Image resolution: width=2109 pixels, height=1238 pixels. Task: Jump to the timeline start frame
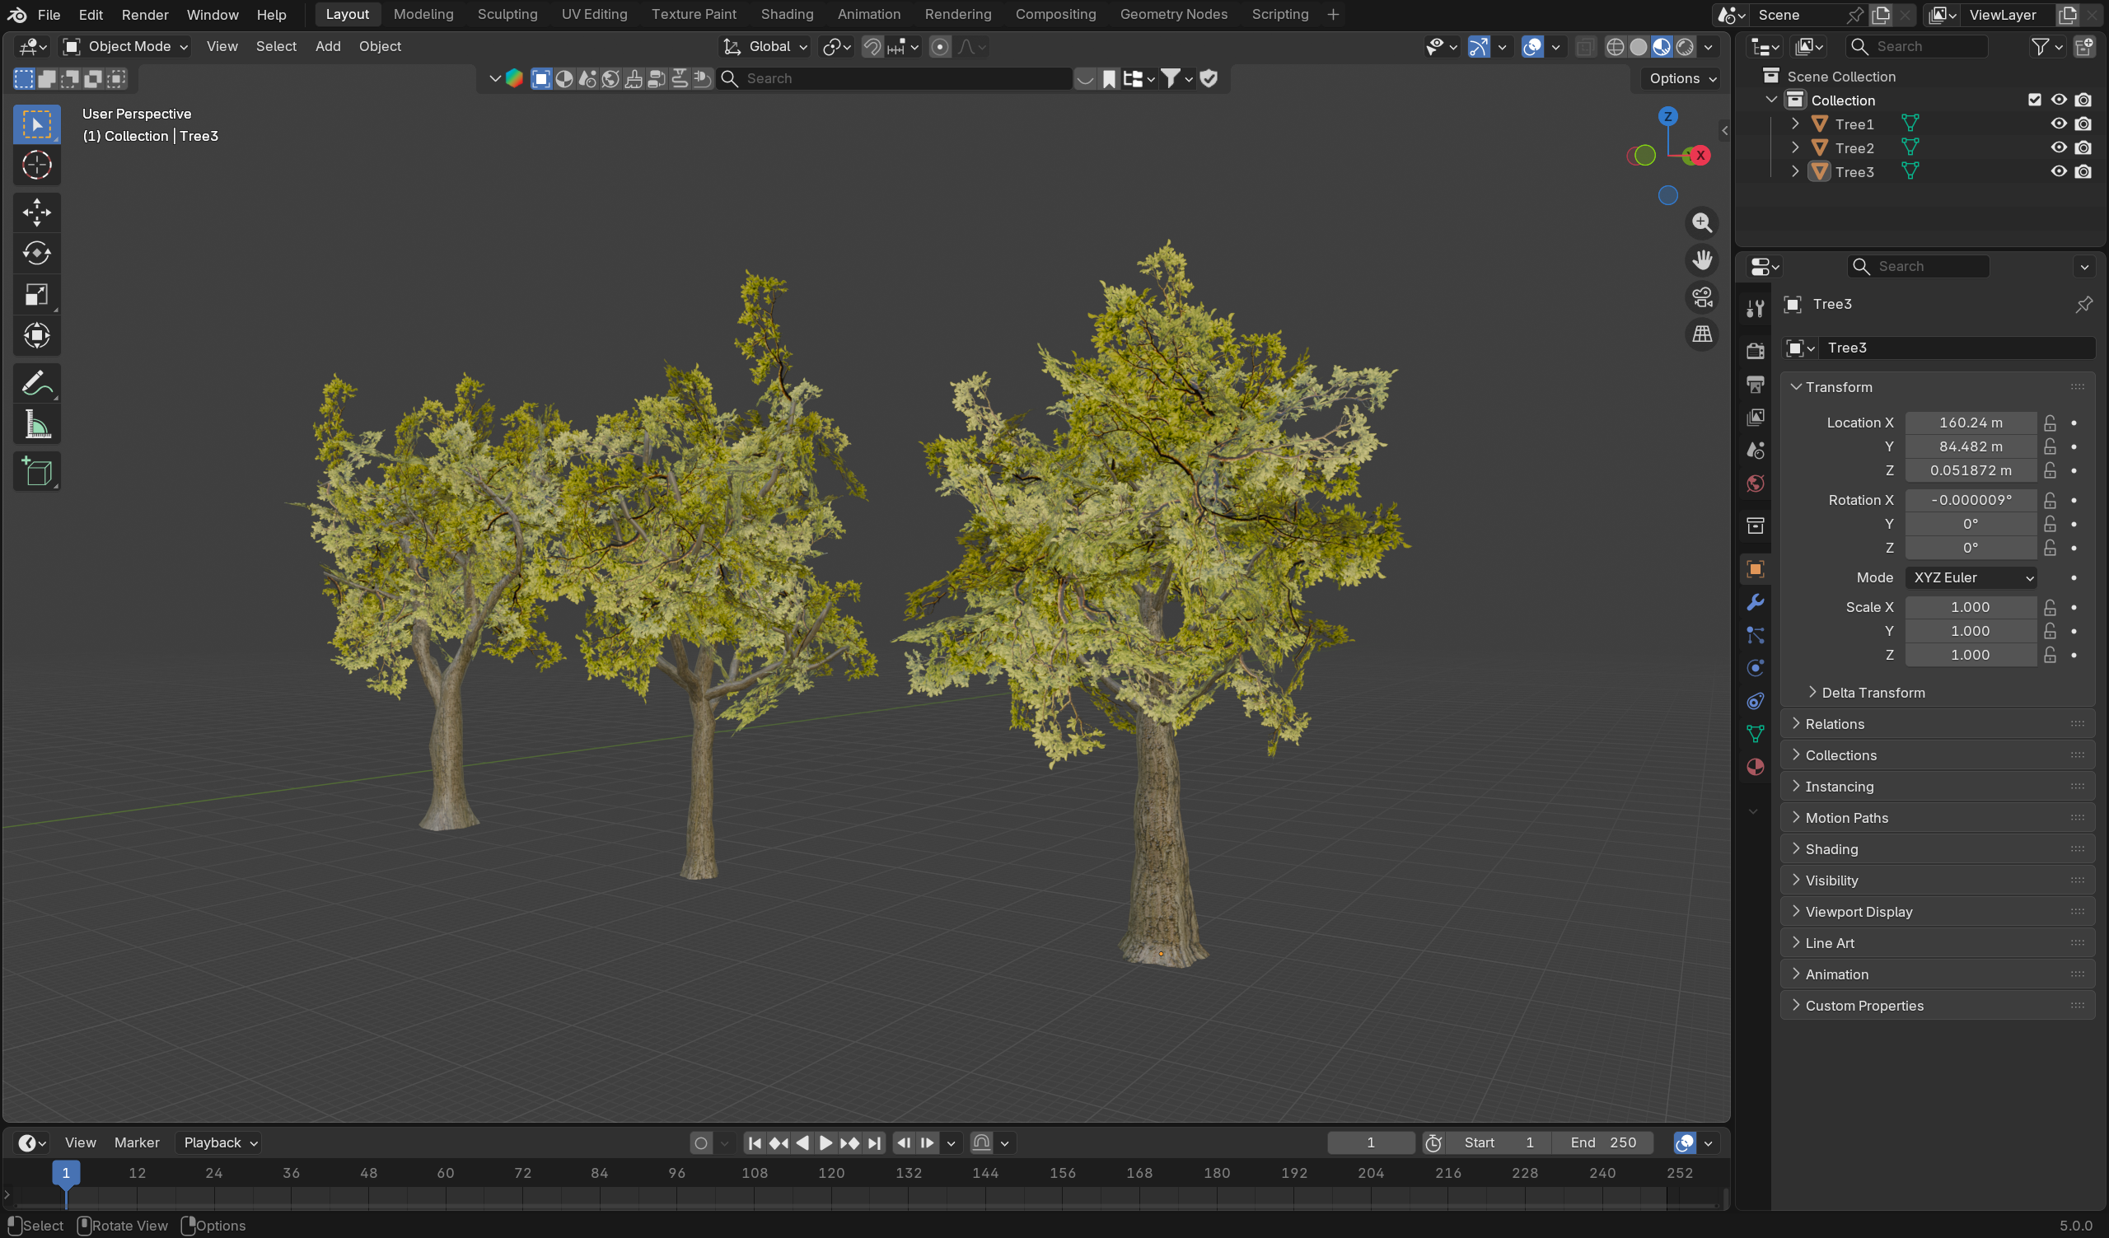point(754,1142)
